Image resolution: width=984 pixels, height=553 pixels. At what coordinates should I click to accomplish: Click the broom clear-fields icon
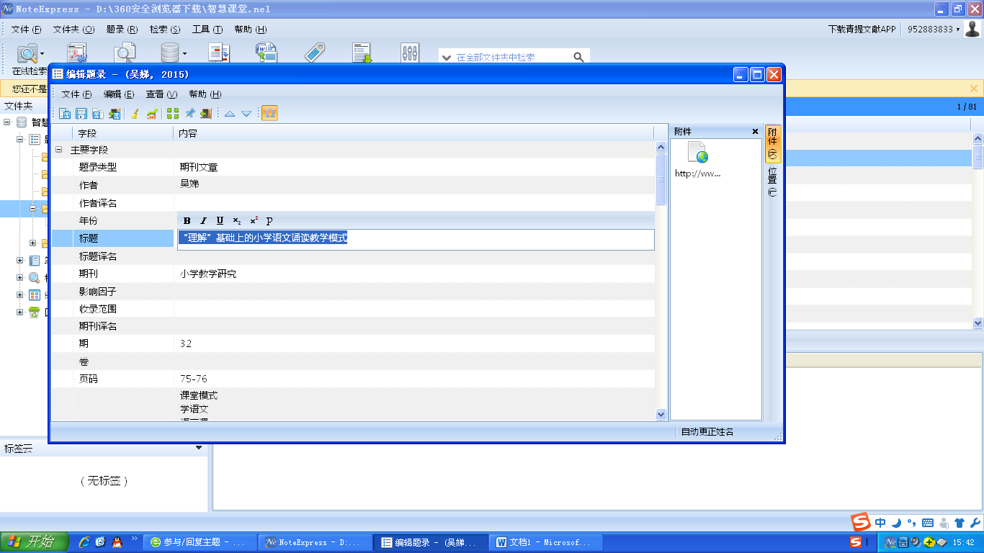tap(135, 113)
